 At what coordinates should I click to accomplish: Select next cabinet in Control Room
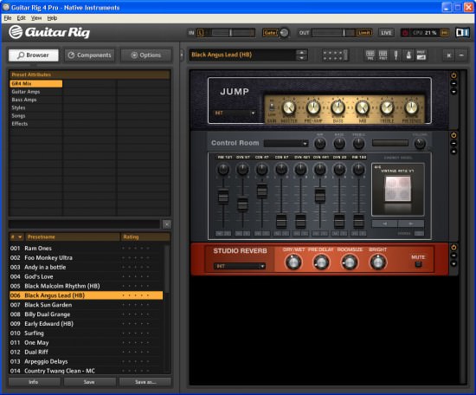(411, 223)
